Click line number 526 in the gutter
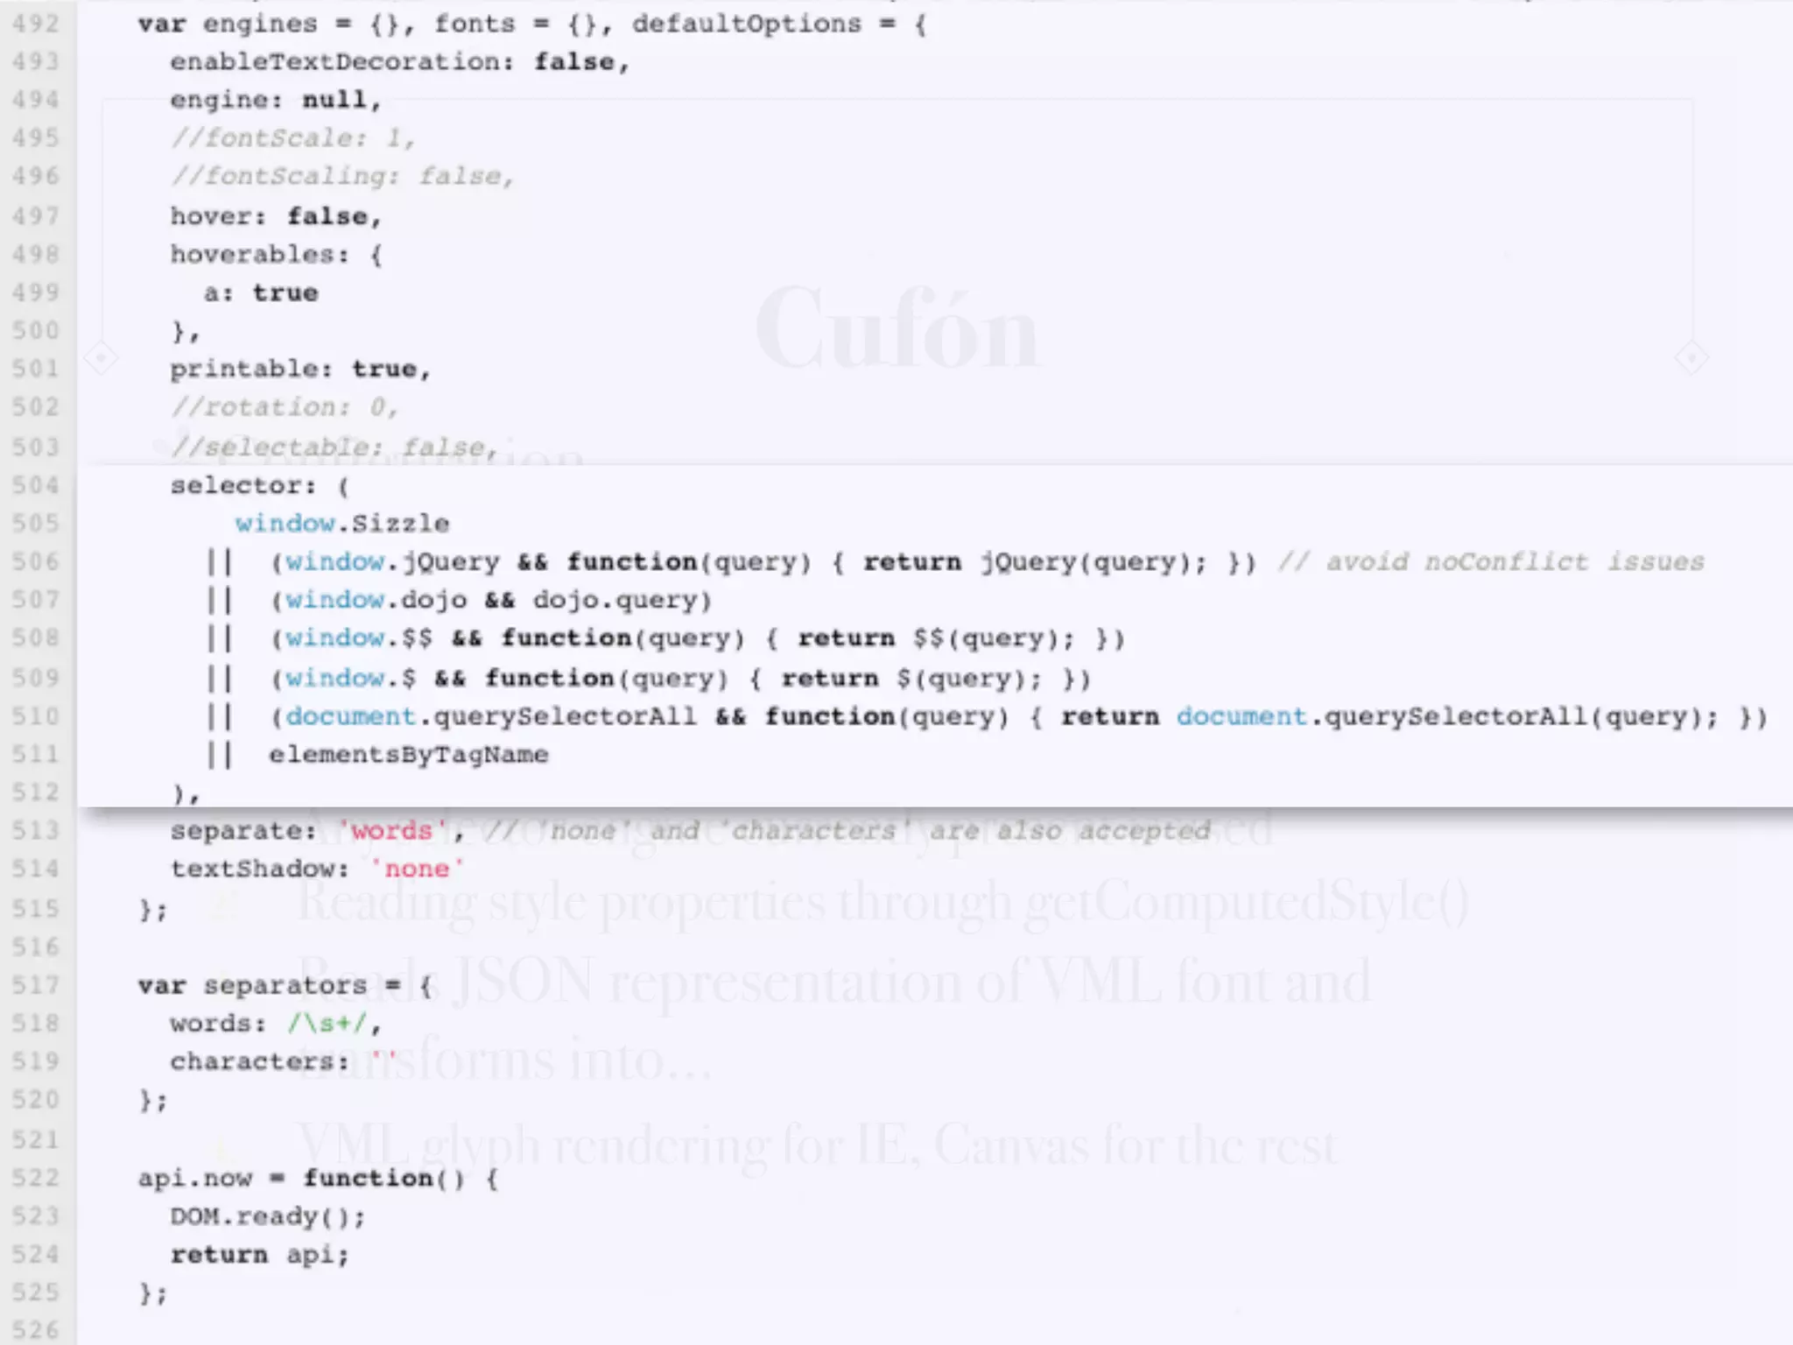The height and width of the screenshot is (1345, 1793). [36, 1331]
